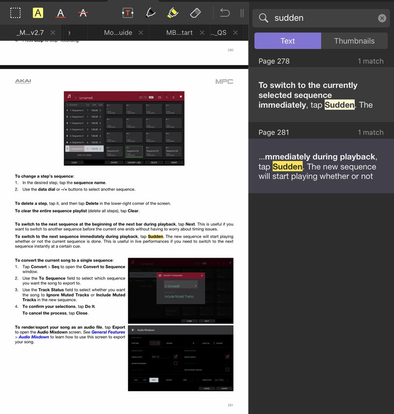Click page number 281 at bottom
The width and height of the screenshot is (394, 414).
(x=230, y=405)
